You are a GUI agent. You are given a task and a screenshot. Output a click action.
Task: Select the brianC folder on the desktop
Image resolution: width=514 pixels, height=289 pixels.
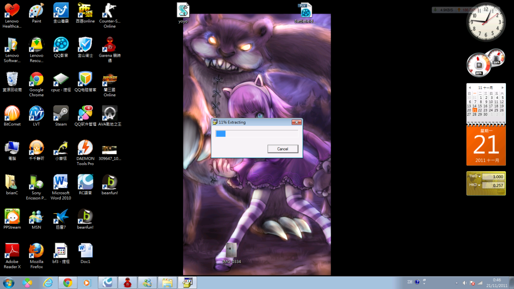(x=12, y=185)
